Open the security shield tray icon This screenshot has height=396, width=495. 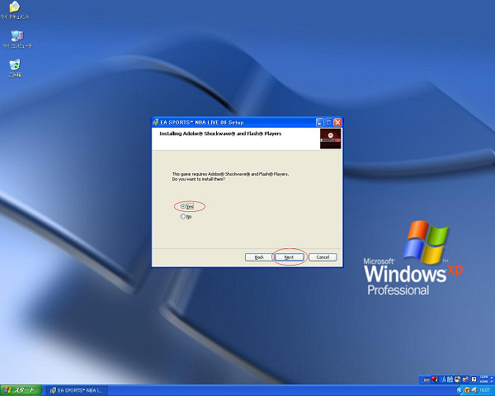(467, 390)
